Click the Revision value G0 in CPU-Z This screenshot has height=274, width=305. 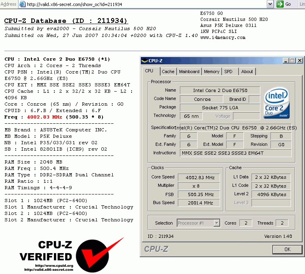pos(281,145)
